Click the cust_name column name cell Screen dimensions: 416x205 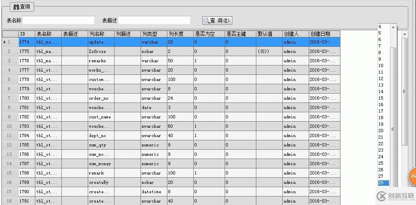coord(101,117)
